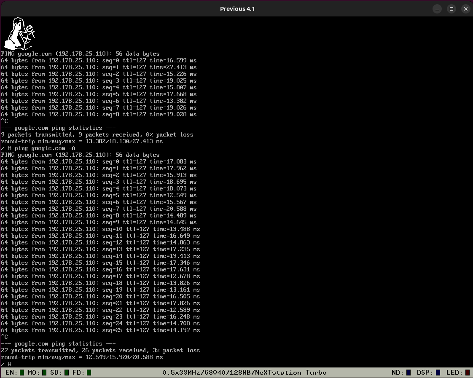Screen dimensions: 473x378
Task: Click round-trip line '13.382/18.130/27.413 ms'
Action: 82,141
